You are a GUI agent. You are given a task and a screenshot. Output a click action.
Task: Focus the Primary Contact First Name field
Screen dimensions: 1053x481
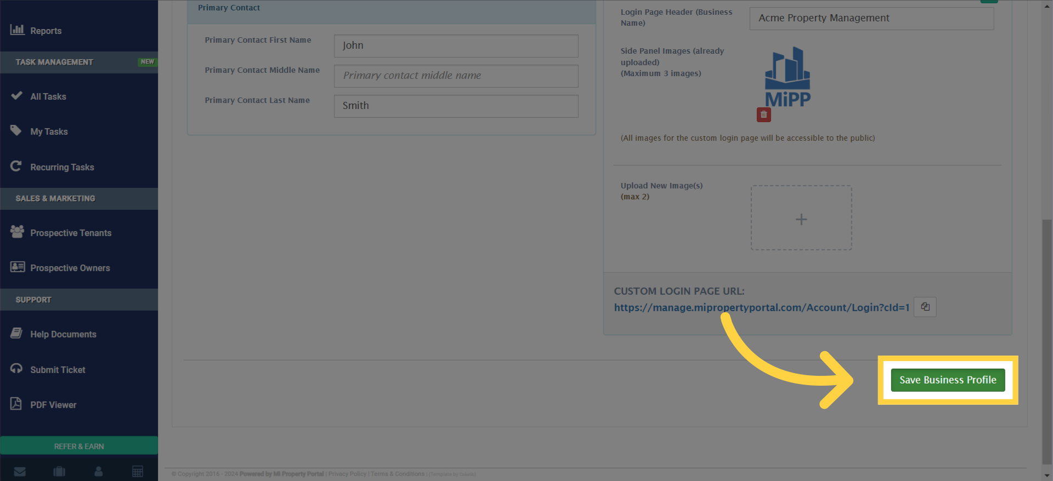456,46
